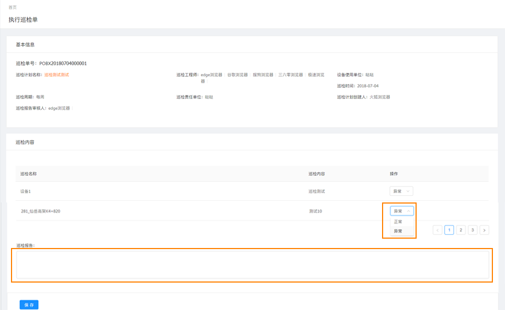Click the 巡检名称 column header
This screenshot has width=505, height=310.
[29, 174]
